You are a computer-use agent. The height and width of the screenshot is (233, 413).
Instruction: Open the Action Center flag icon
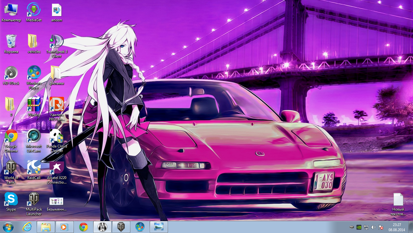(x=381, y=227)
